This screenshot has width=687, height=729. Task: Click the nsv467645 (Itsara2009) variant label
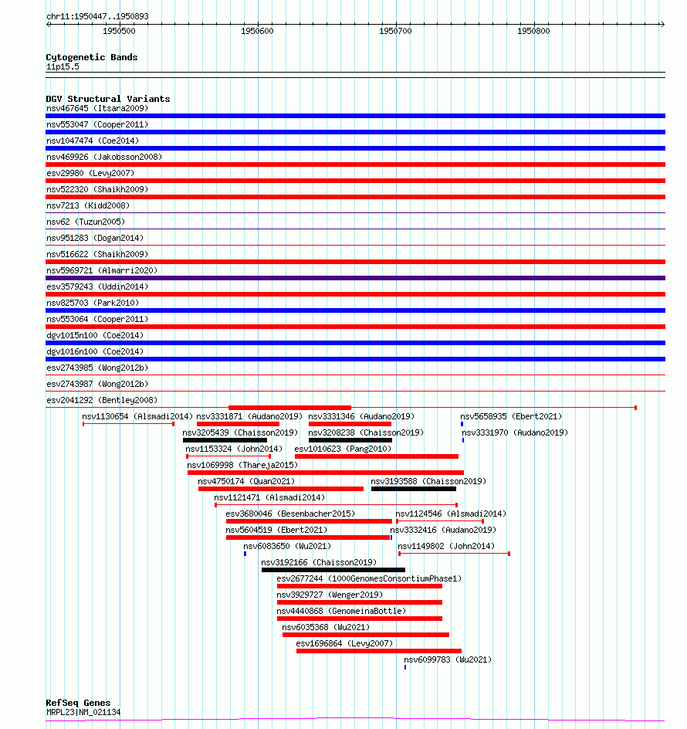pyautogui.click(x=97, y=108)
